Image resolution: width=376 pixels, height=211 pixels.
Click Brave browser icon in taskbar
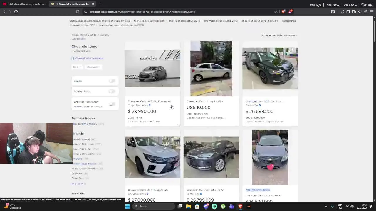click(x=240, y=206)
